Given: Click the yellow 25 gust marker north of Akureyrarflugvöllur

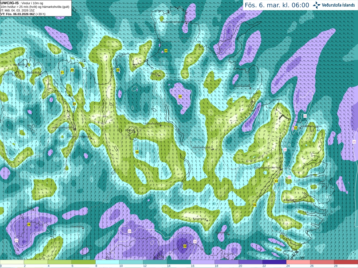Looking at the screenshot, I should coord(74,104).
